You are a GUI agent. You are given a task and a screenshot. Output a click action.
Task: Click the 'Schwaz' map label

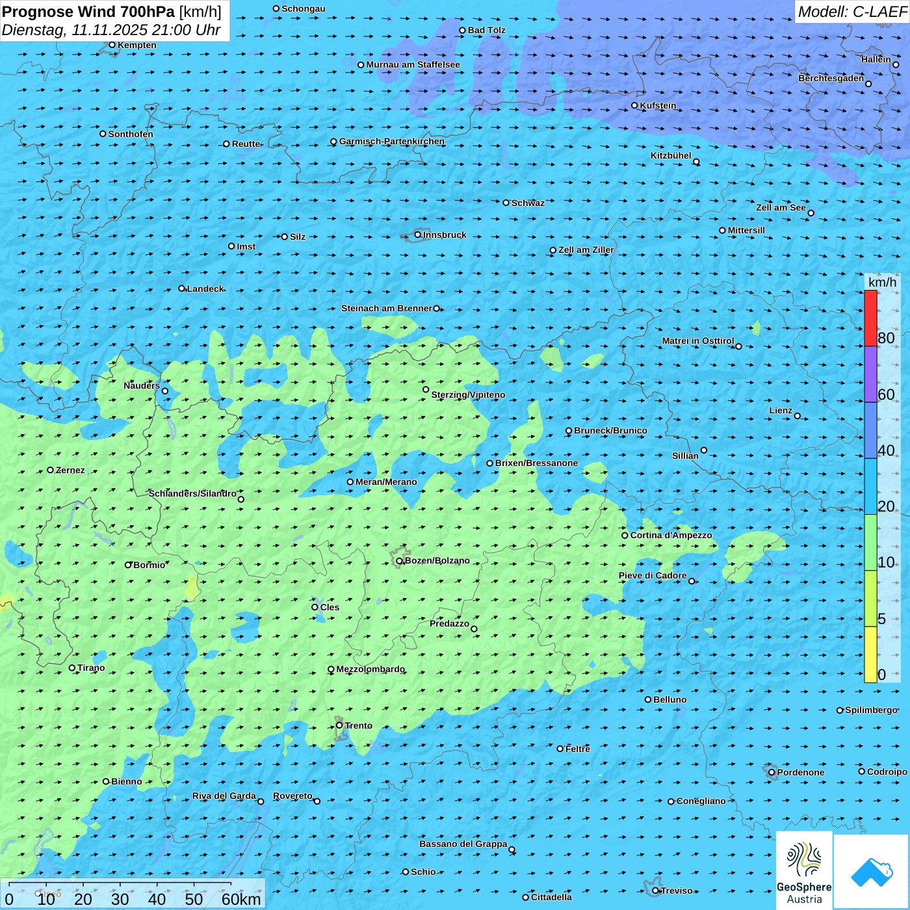click(528, 203)
